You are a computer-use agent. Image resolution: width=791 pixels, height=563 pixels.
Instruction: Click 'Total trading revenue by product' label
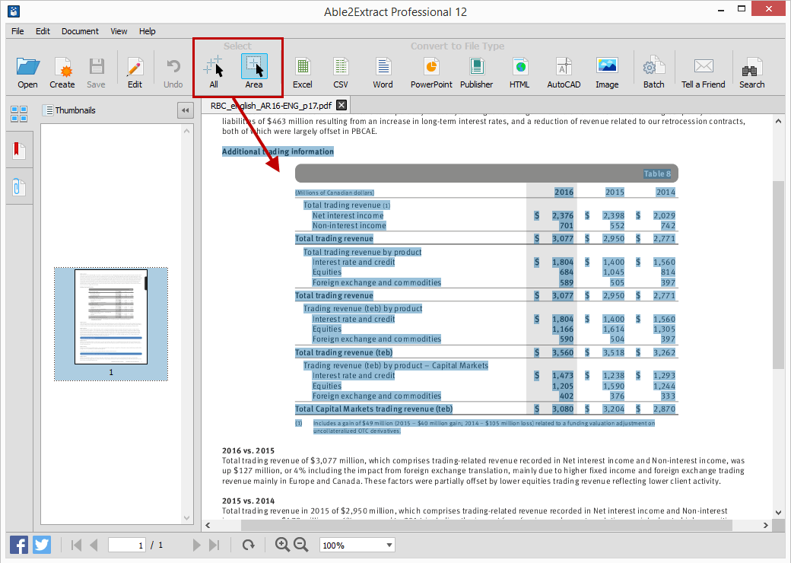pos(362,252)
